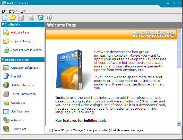The image size is (183, 140).
Task: Click the 'Key features for building tool:' heading
Action: coord(81,120)
